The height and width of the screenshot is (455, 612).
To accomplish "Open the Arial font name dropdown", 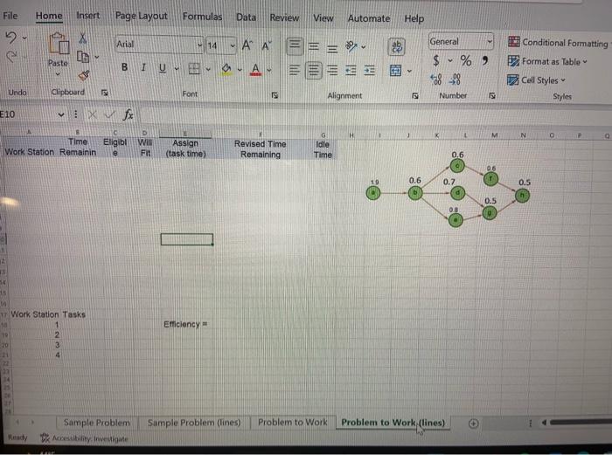I will (x=199, y=45).
